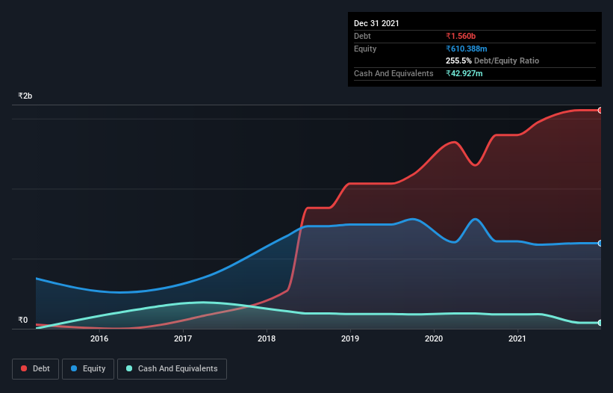Toggle the Debt legend button
Screen dimensions: 613x393
(35, 369)
